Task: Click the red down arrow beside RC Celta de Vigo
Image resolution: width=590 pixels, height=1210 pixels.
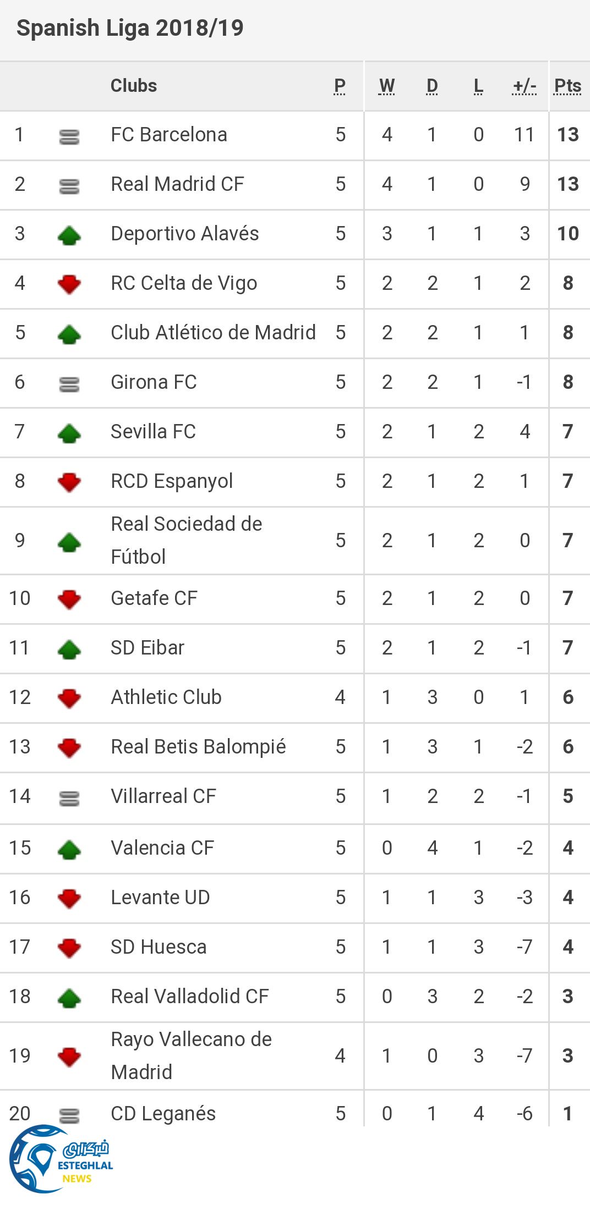Action: point(69,284)
